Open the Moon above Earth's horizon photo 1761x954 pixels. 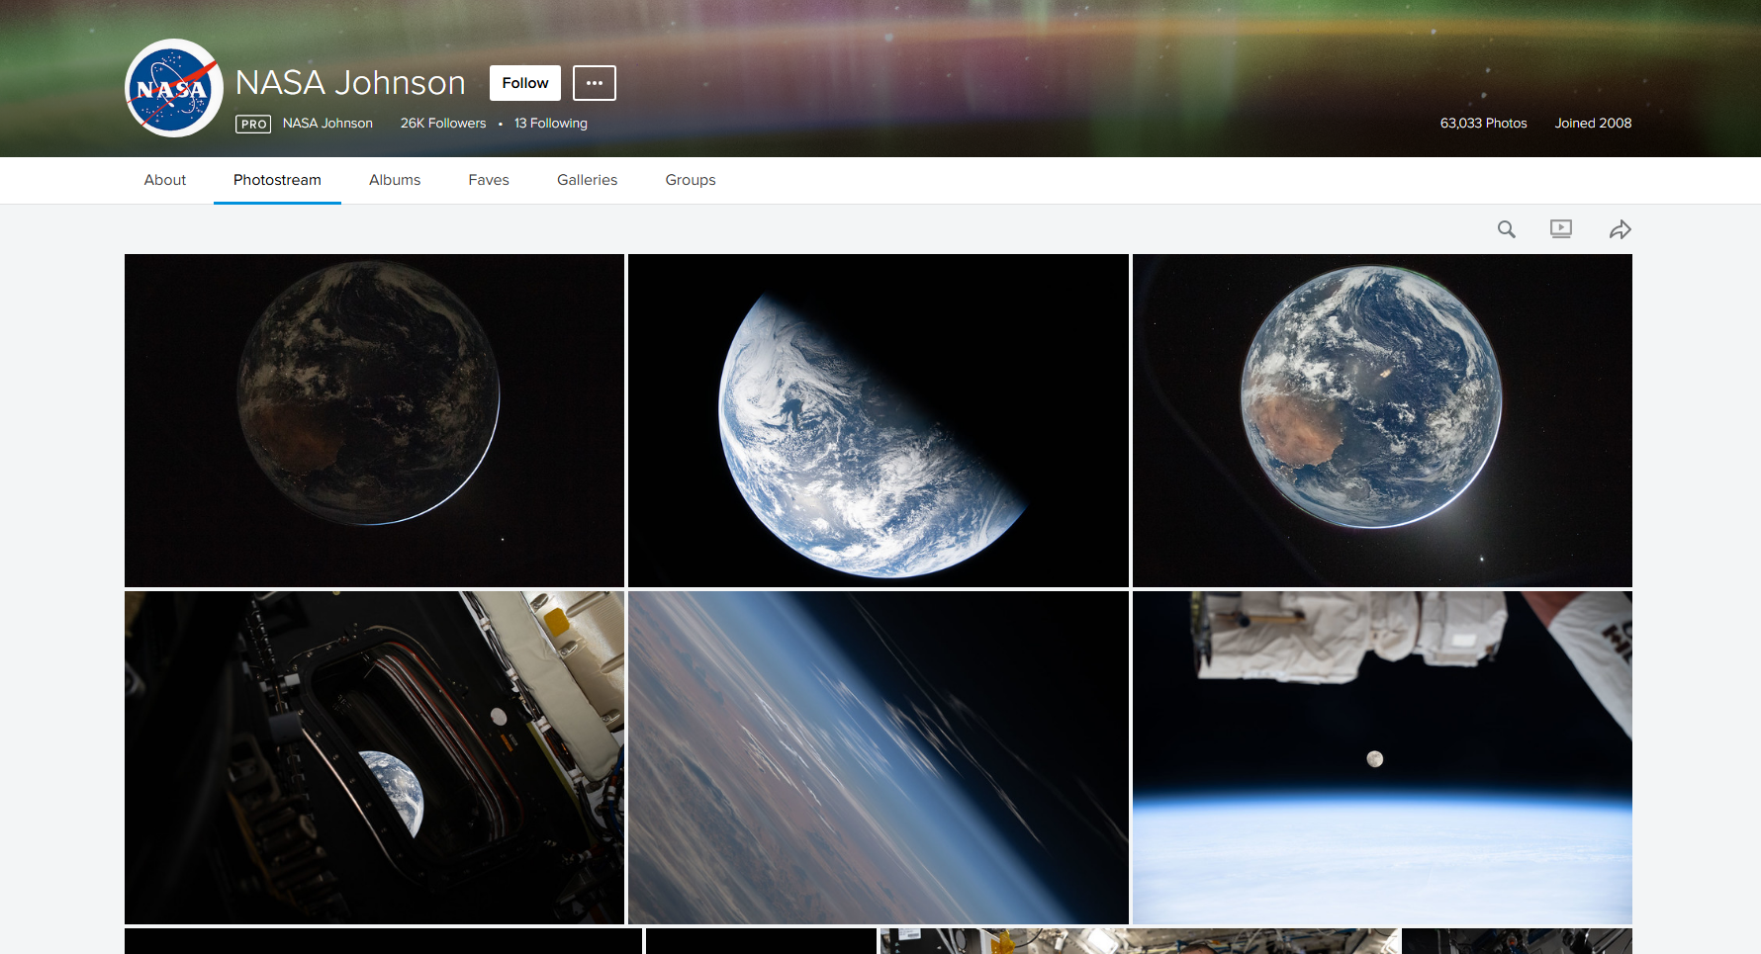point(1381,757)
